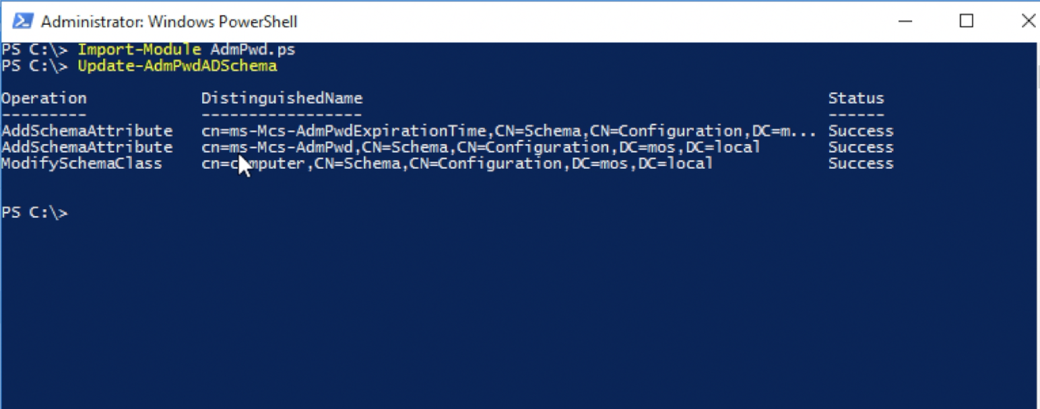
Task: Click the Administrator: Windows PowerShell title text
Action: pos(168,22)
